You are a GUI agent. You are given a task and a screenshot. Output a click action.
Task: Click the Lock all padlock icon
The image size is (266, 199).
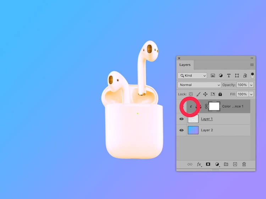click(x=220, y=94)
